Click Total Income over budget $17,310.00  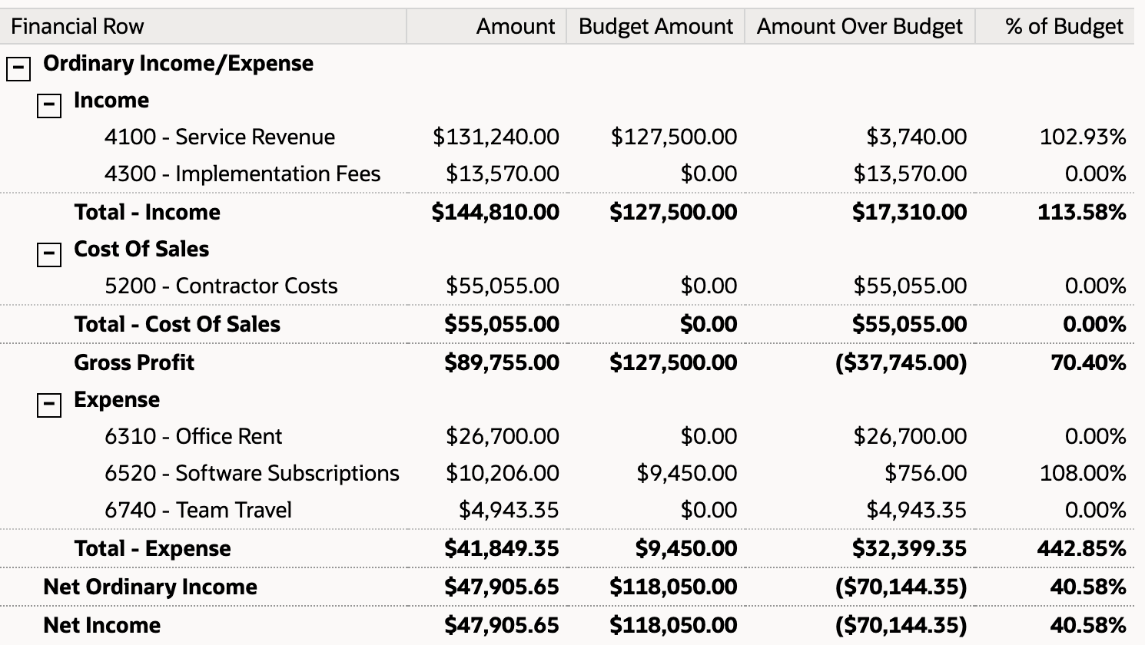pos(910,212)
